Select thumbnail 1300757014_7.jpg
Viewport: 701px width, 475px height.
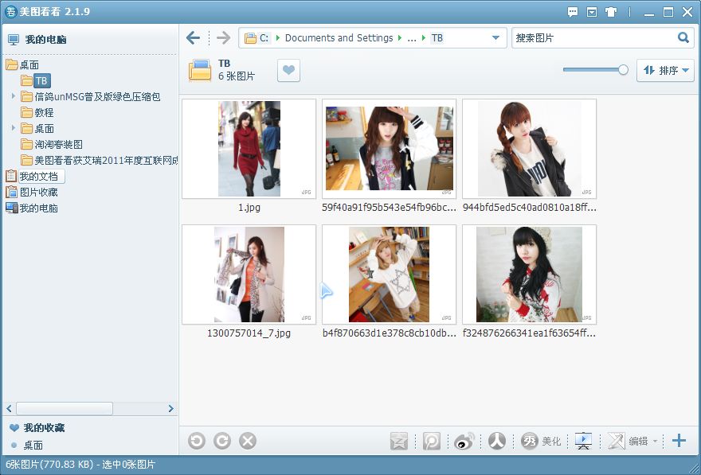point(249,274)
